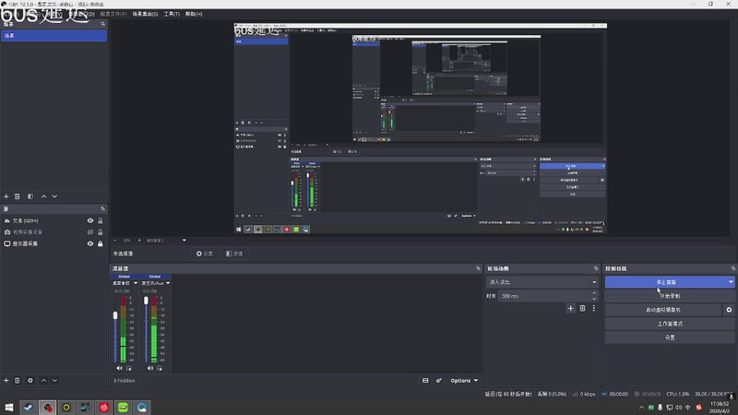The image size is (738, 415).
Task: Toggle lock on video capture device source
Action: (101, 232)
